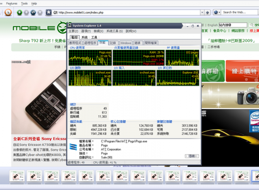The image size is (259, 190).
Task: Click the 分頁檔使用量記錄 graph
Action: point(138,58)
